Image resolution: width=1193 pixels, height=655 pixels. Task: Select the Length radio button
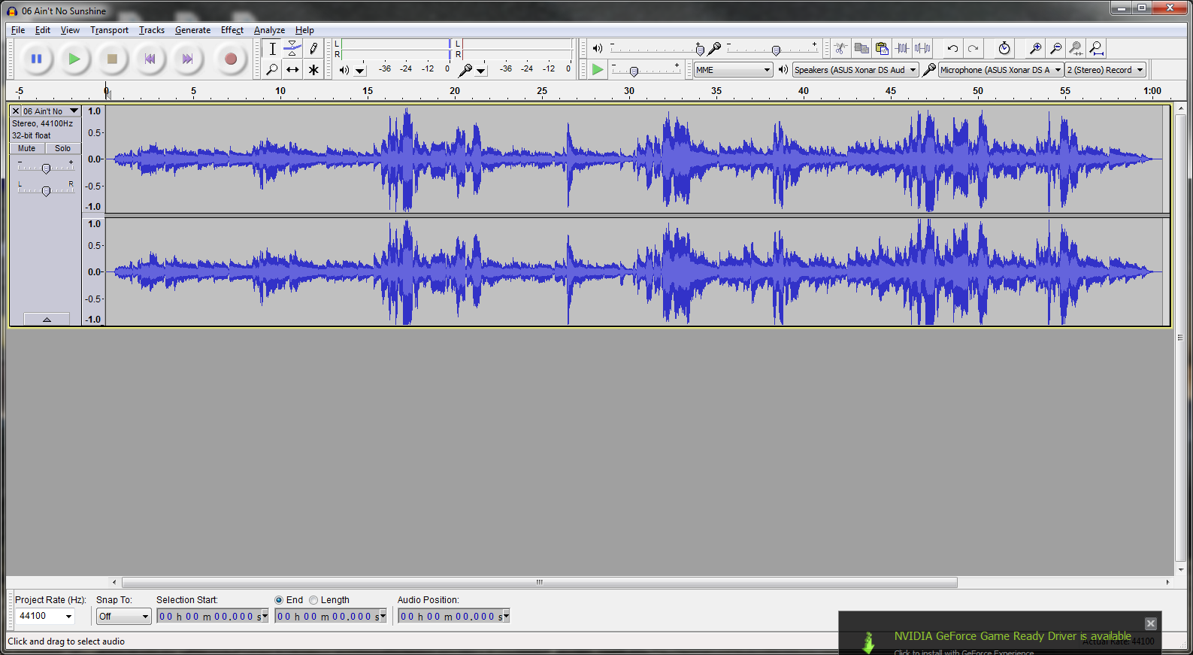point(313,600)
